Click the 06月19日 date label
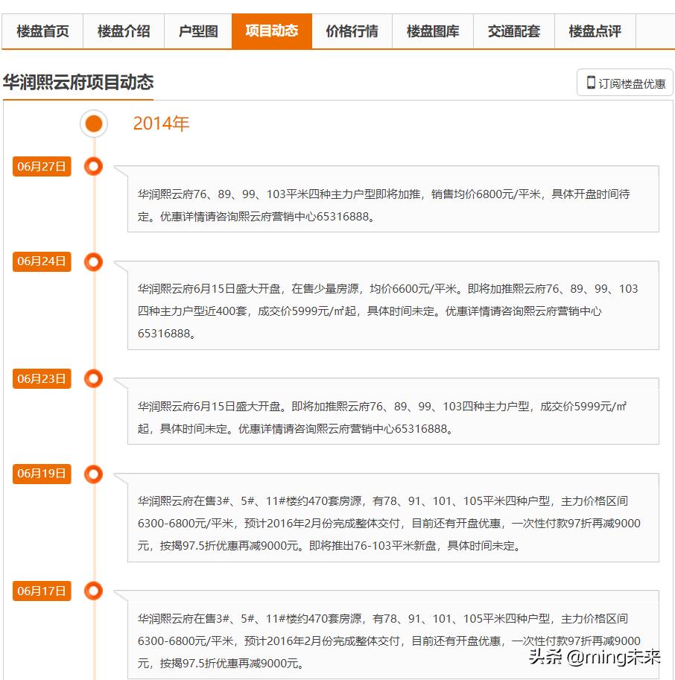Screen dimensions: 675x680 (x=41, y=474)
